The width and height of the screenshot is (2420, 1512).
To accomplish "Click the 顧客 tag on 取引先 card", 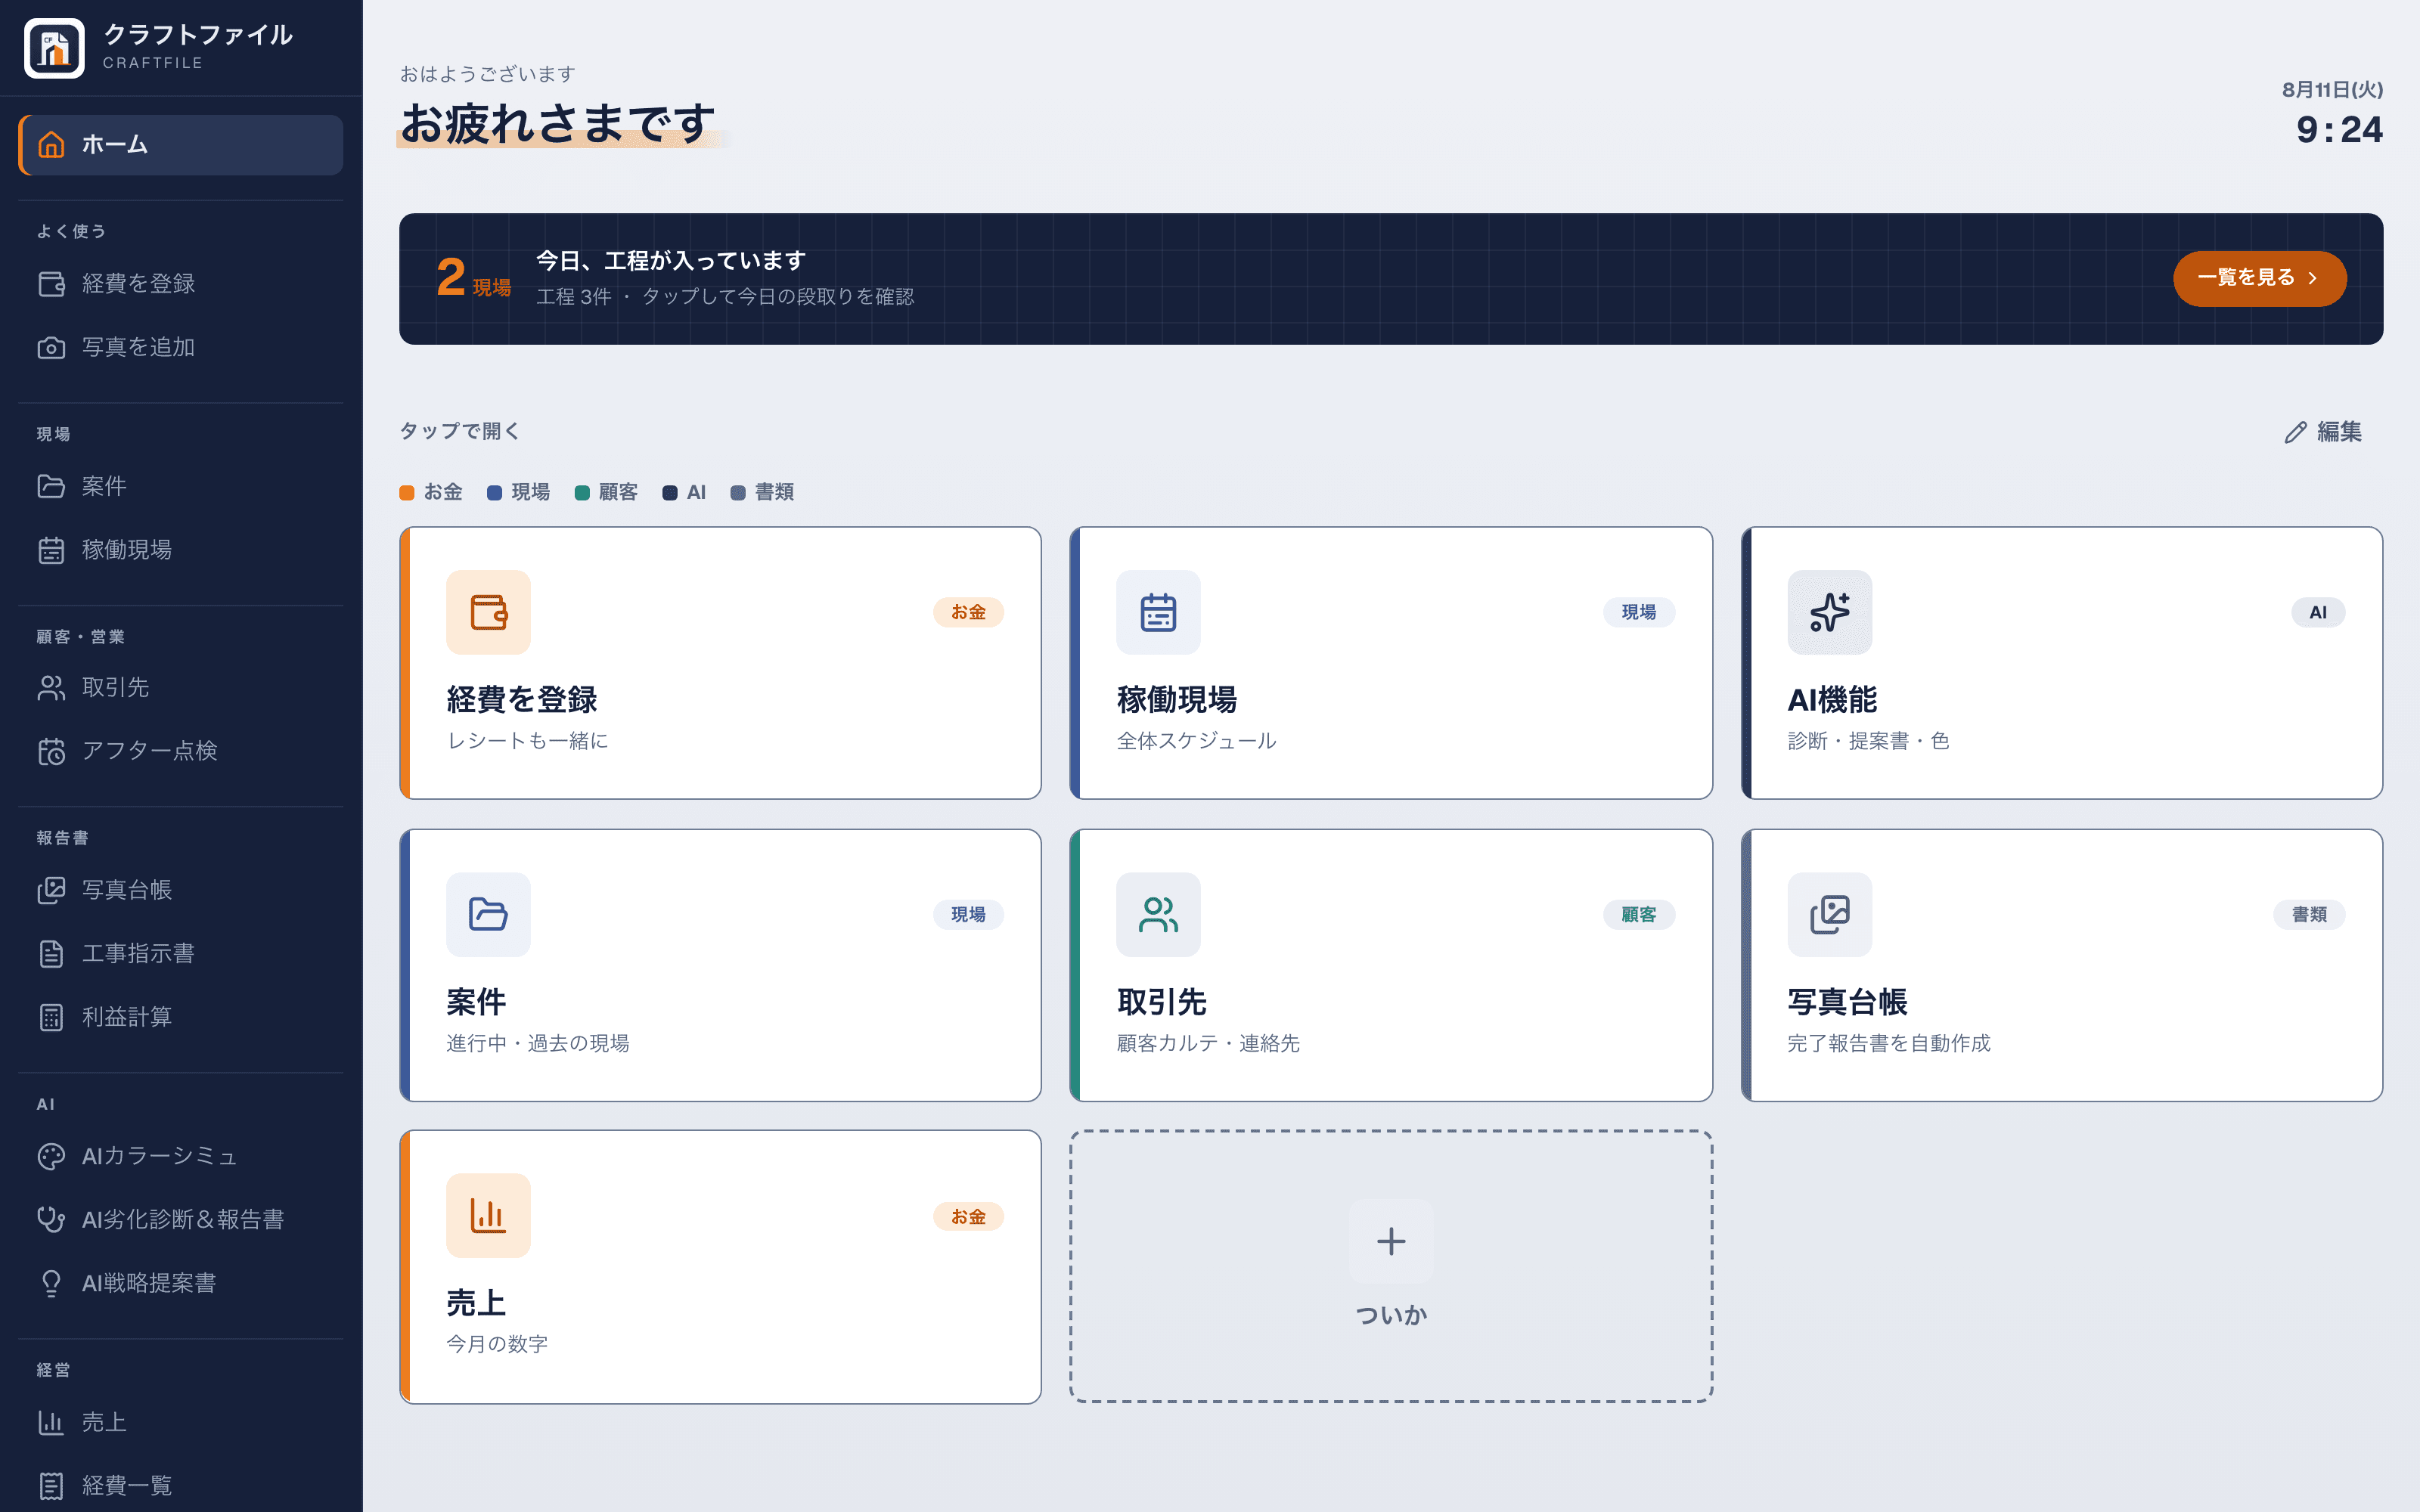I will [1639, 914].
